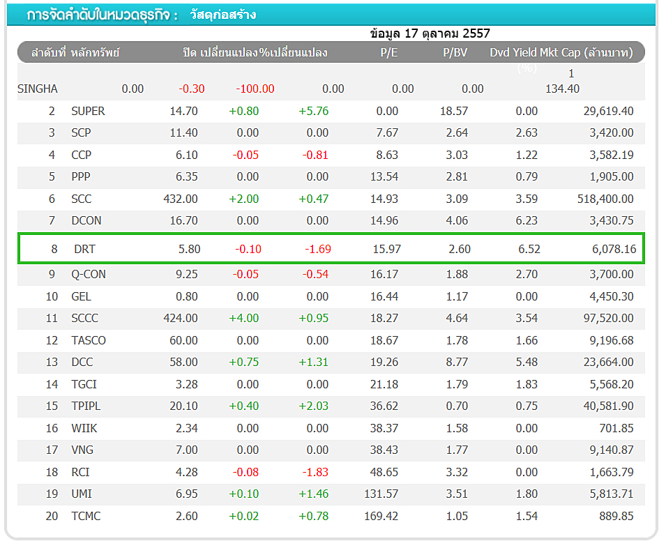The width and height of the screenshot is (666, 541).
Task: Click the SCC stock symbol
Action: pyautogui.click(x=82, y=199)
